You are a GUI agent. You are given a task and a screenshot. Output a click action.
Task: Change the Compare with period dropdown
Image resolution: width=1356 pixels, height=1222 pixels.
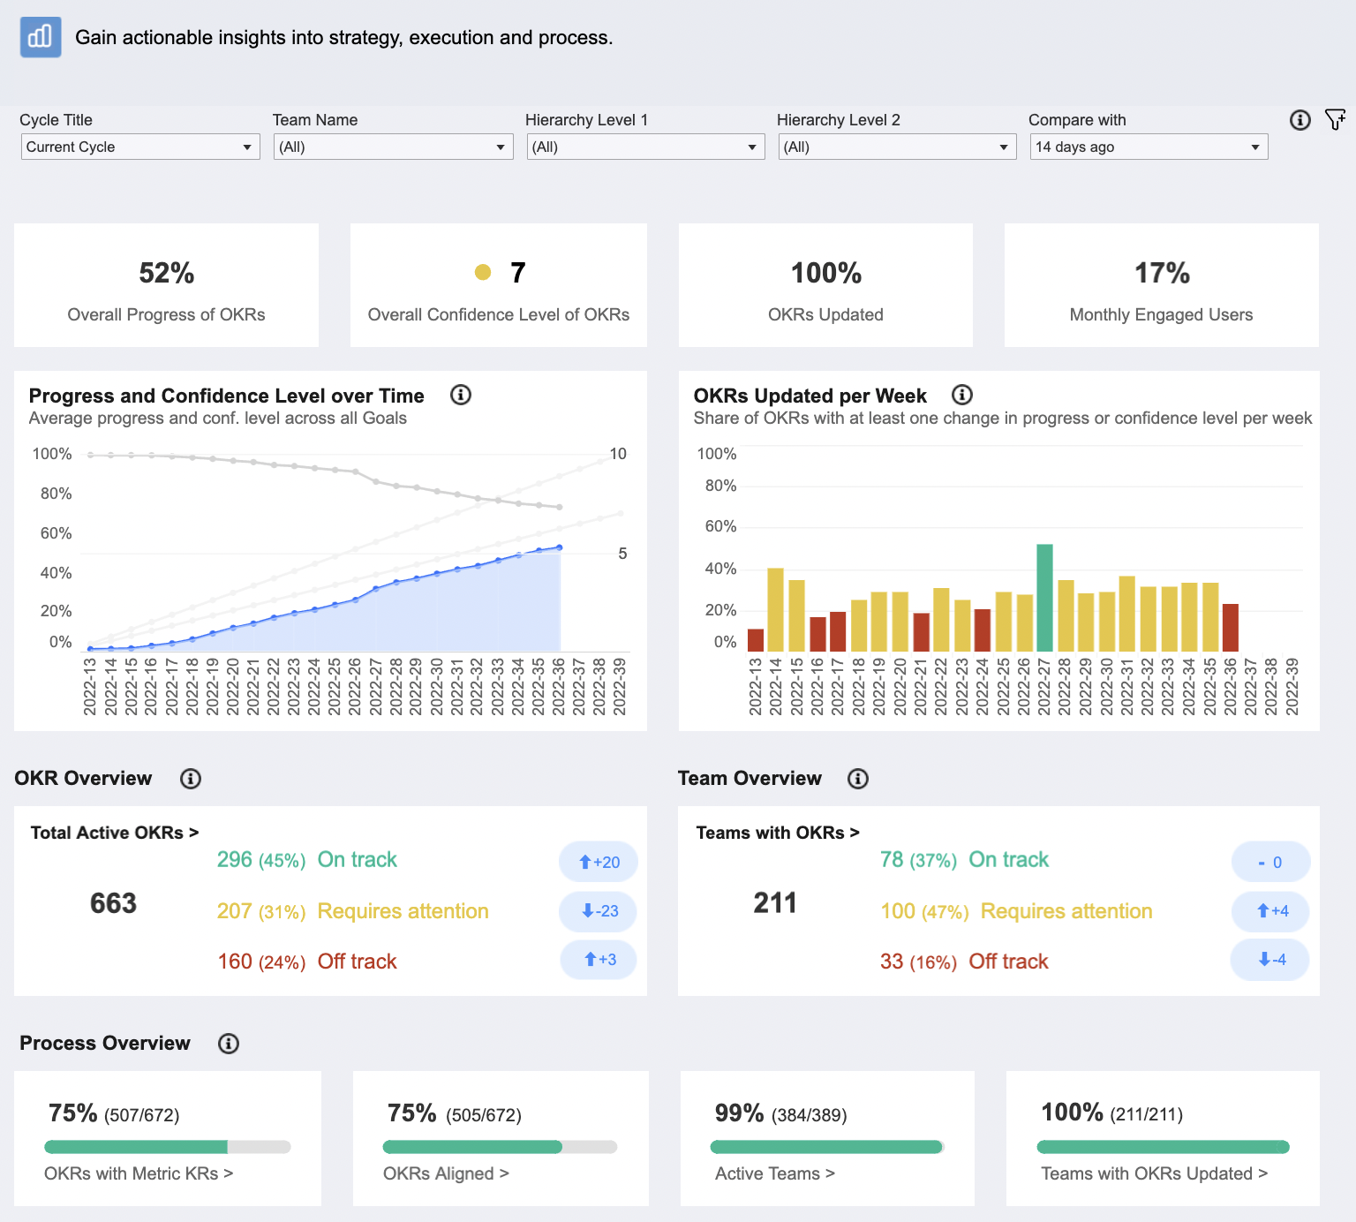click(1148, 147)
